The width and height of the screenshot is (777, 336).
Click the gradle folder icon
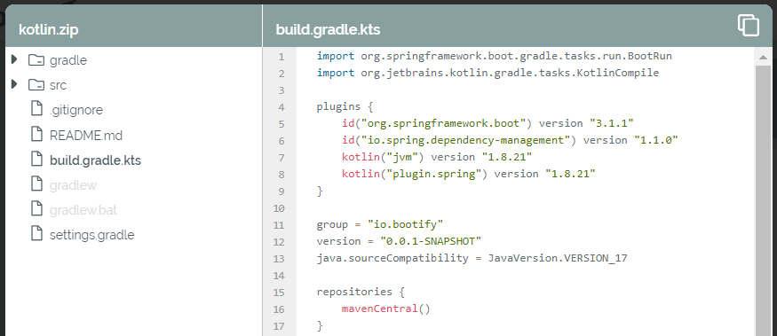pos(36,60)
